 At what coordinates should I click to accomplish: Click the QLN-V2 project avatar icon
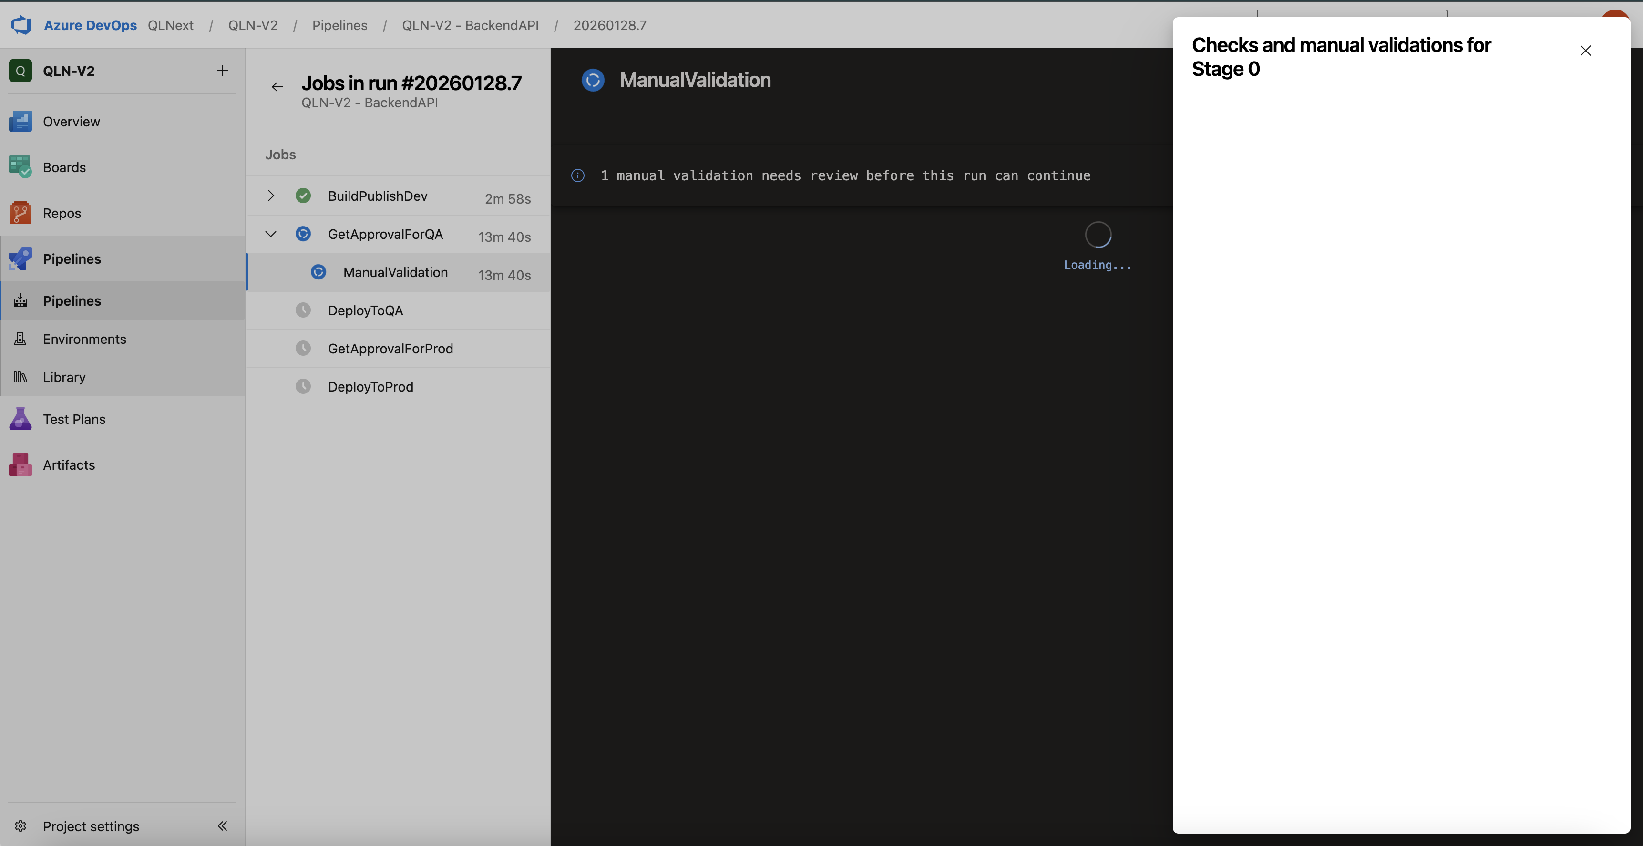click(x=21, y=71)
